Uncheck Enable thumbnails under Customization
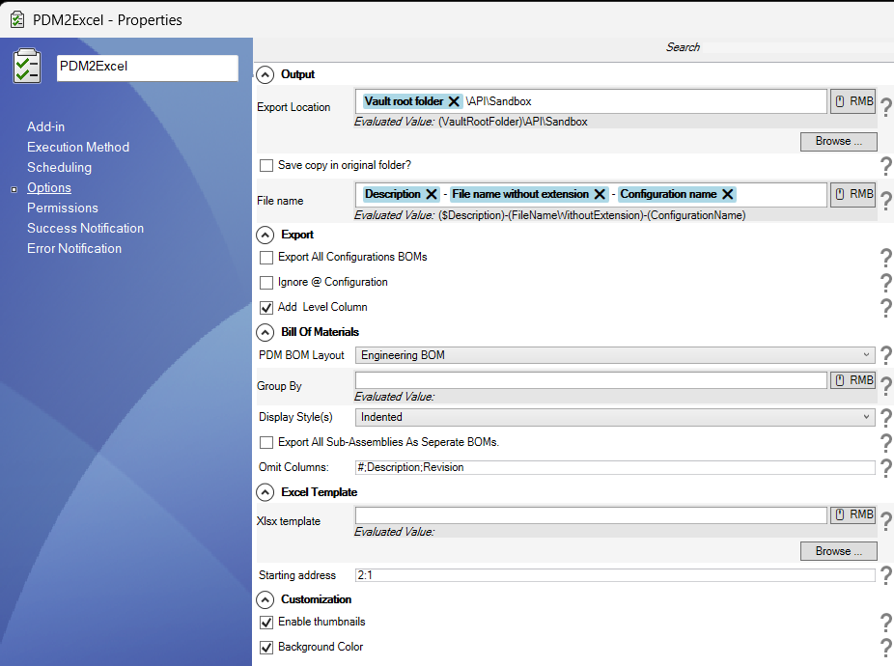The image size is (894, 666). pyautogui.click(x=266, y=622)
